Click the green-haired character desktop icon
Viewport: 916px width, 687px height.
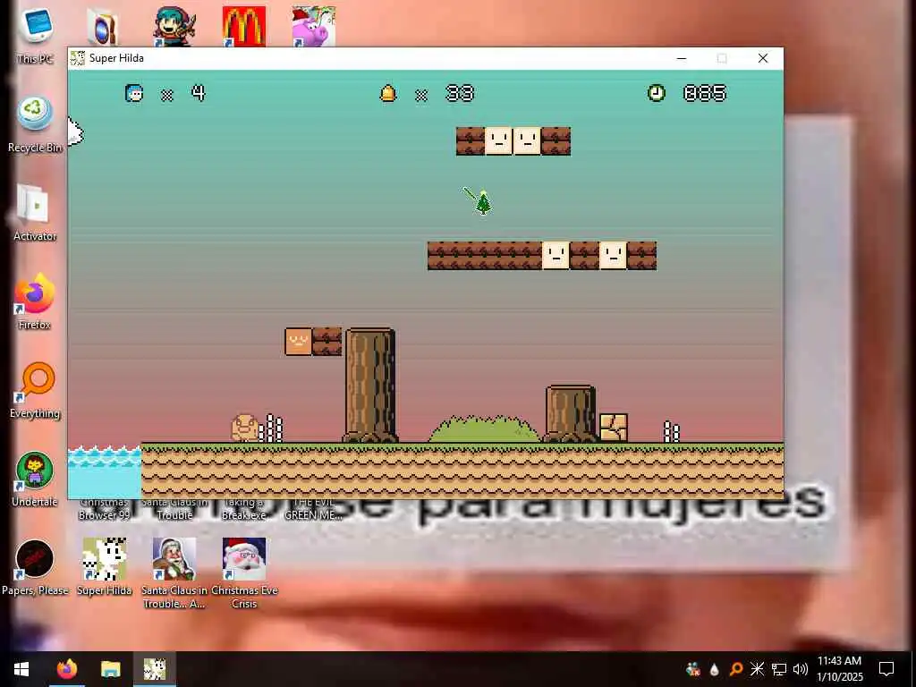(174, 26)
